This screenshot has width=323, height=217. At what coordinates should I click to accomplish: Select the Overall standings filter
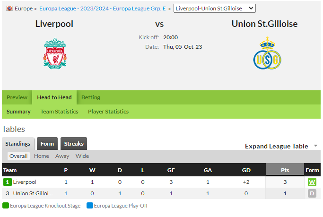tap(18, 156)
